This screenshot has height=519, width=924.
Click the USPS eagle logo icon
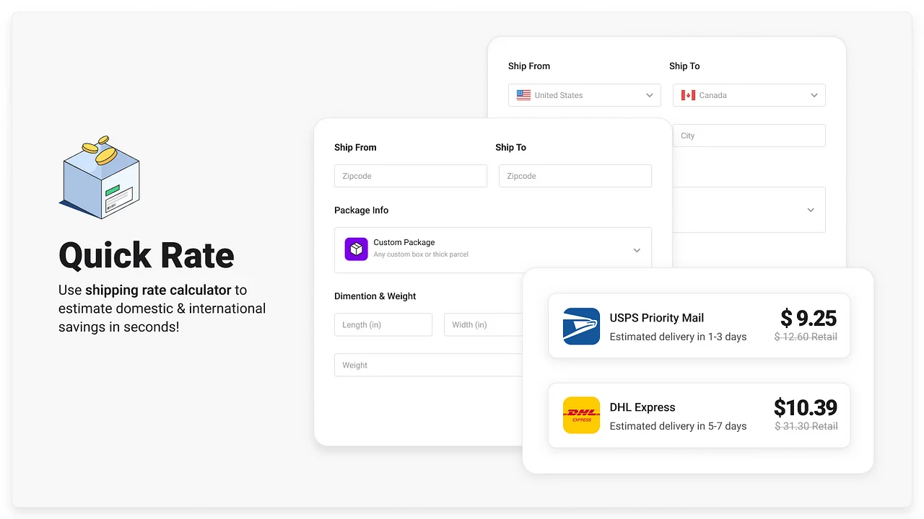[581, 327]
